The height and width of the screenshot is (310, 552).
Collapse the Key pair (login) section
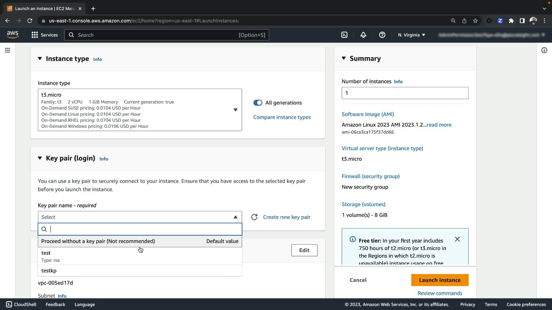coord(40,158)
